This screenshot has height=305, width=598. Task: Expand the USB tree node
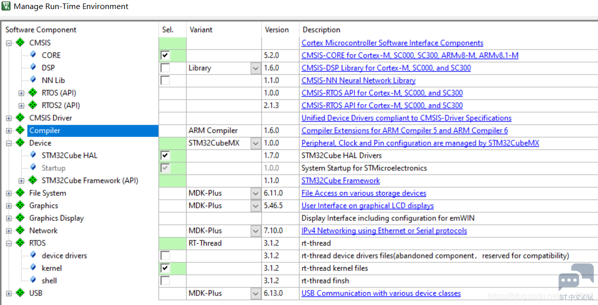point(9,293)
